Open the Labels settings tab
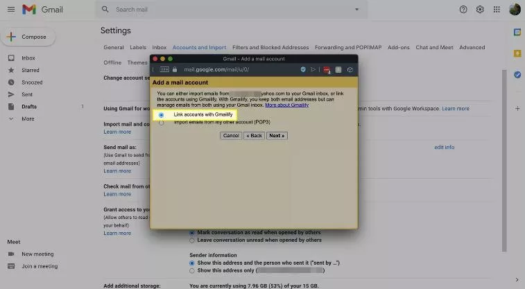 point(138,48)
